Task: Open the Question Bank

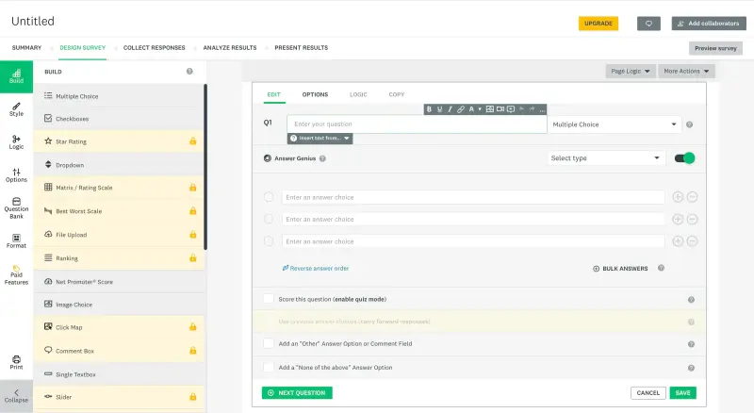Action: point(16,208)
